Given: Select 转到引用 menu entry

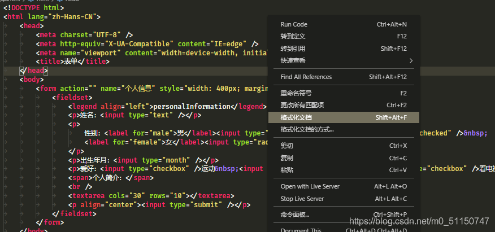Looking at the screenshot, I should (344, 49).
